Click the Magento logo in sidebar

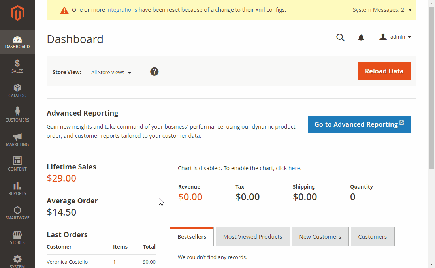pos(17,13)
